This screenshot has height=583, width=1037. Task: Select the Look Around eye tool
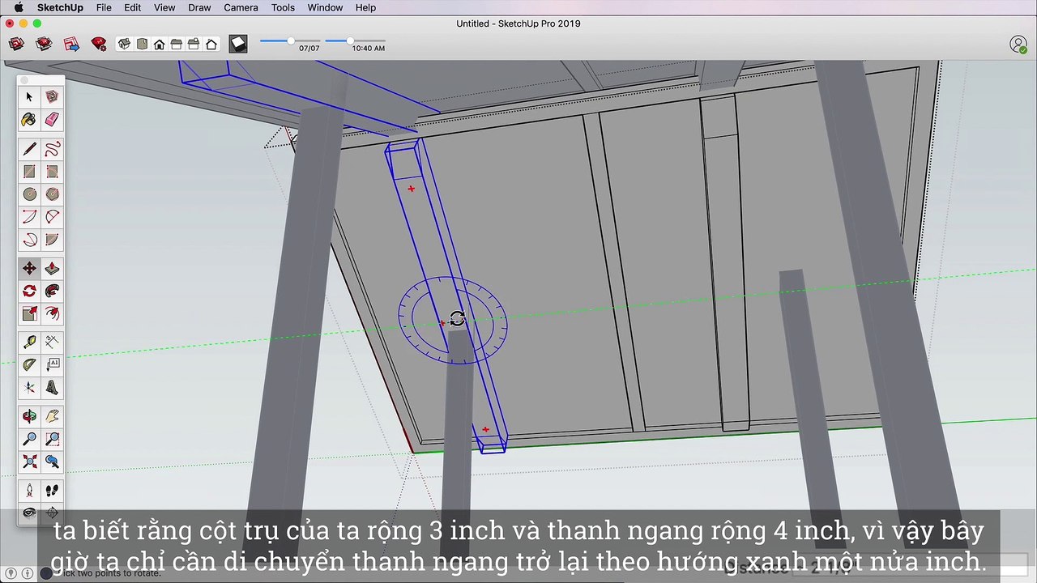pos(29,513)
